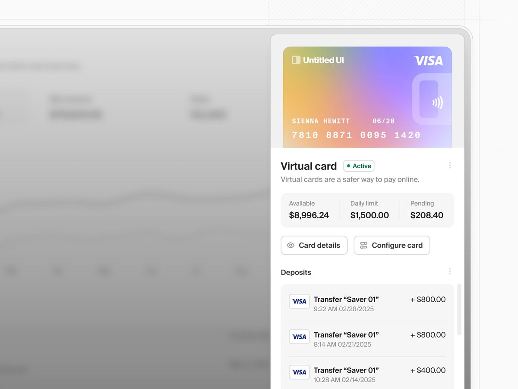
Task: Click the deposits list scrollbar
Action: [459, 309]
